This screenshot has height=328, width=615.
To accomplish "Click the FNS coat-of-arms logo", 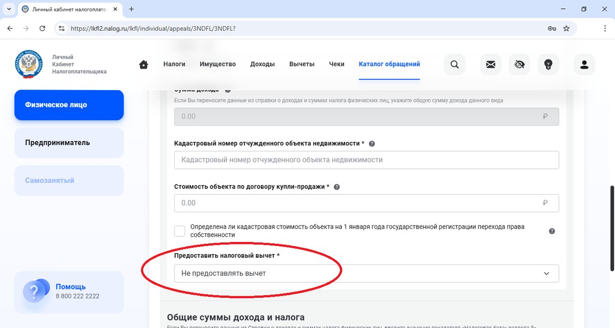I will point(28,64).
